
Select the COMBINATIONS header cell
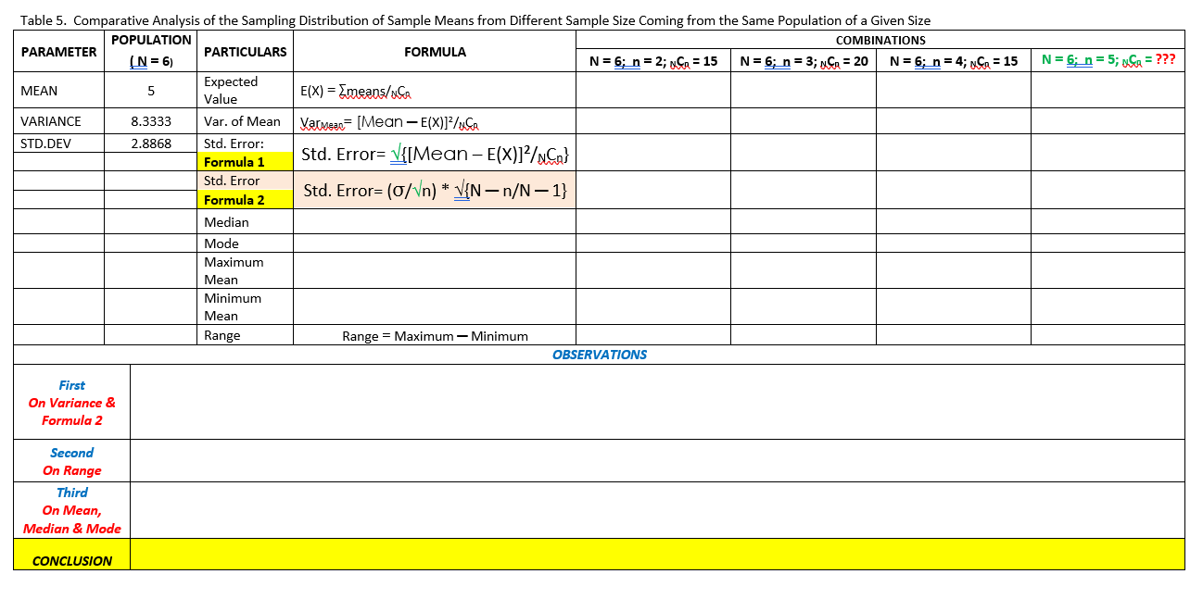pos(880,40)
